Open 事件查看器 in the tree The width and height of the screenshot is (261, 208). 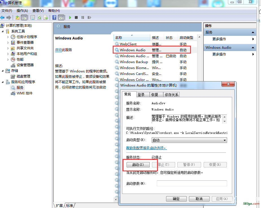pos(25,43)
